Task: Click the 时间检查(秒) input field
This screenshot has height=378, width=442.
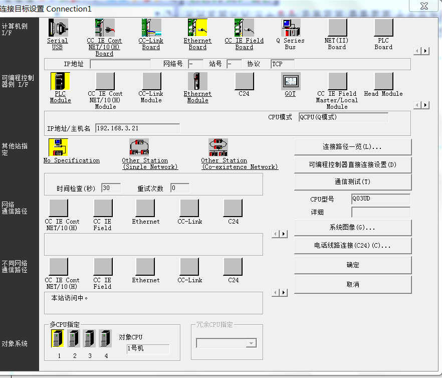Action: [x=111, y=188]
